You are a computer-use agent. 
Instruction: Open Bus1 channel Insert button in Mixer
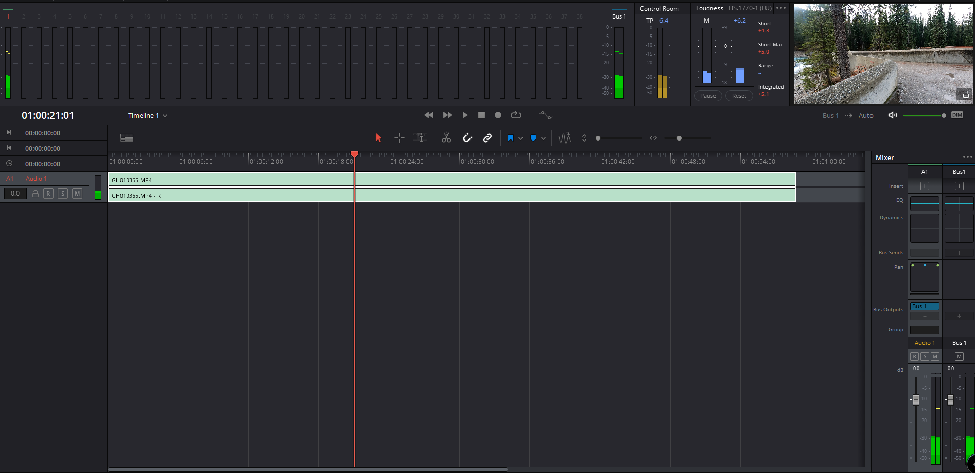(959, 186)
